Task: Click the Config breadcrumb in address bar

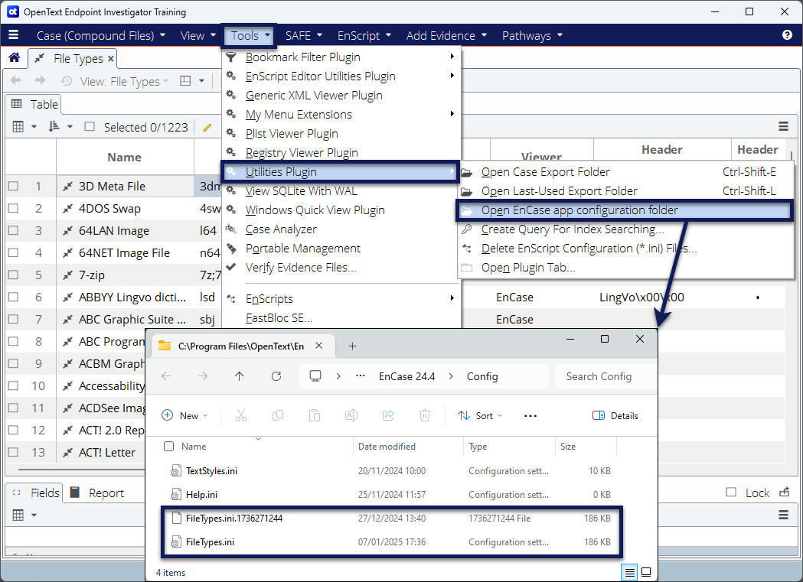Action: (x=482, y=376)
